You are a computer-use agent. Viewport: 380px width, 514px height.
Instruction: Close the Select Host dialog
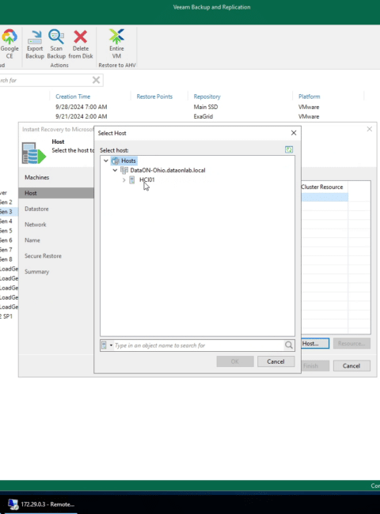(294, 133)
